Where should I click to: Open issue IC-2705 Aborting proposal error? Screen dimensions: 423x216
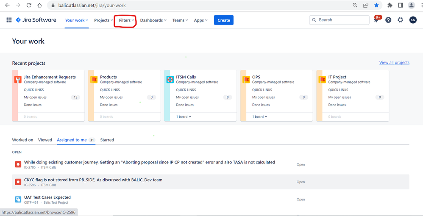(x=150, y=162)
